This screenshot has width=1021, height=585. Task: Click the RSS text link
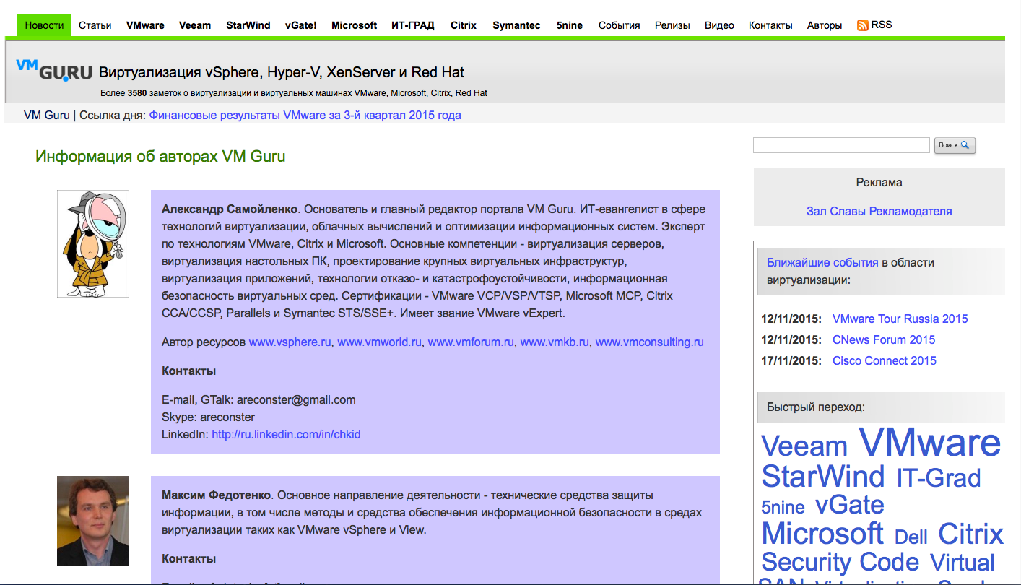882,25
